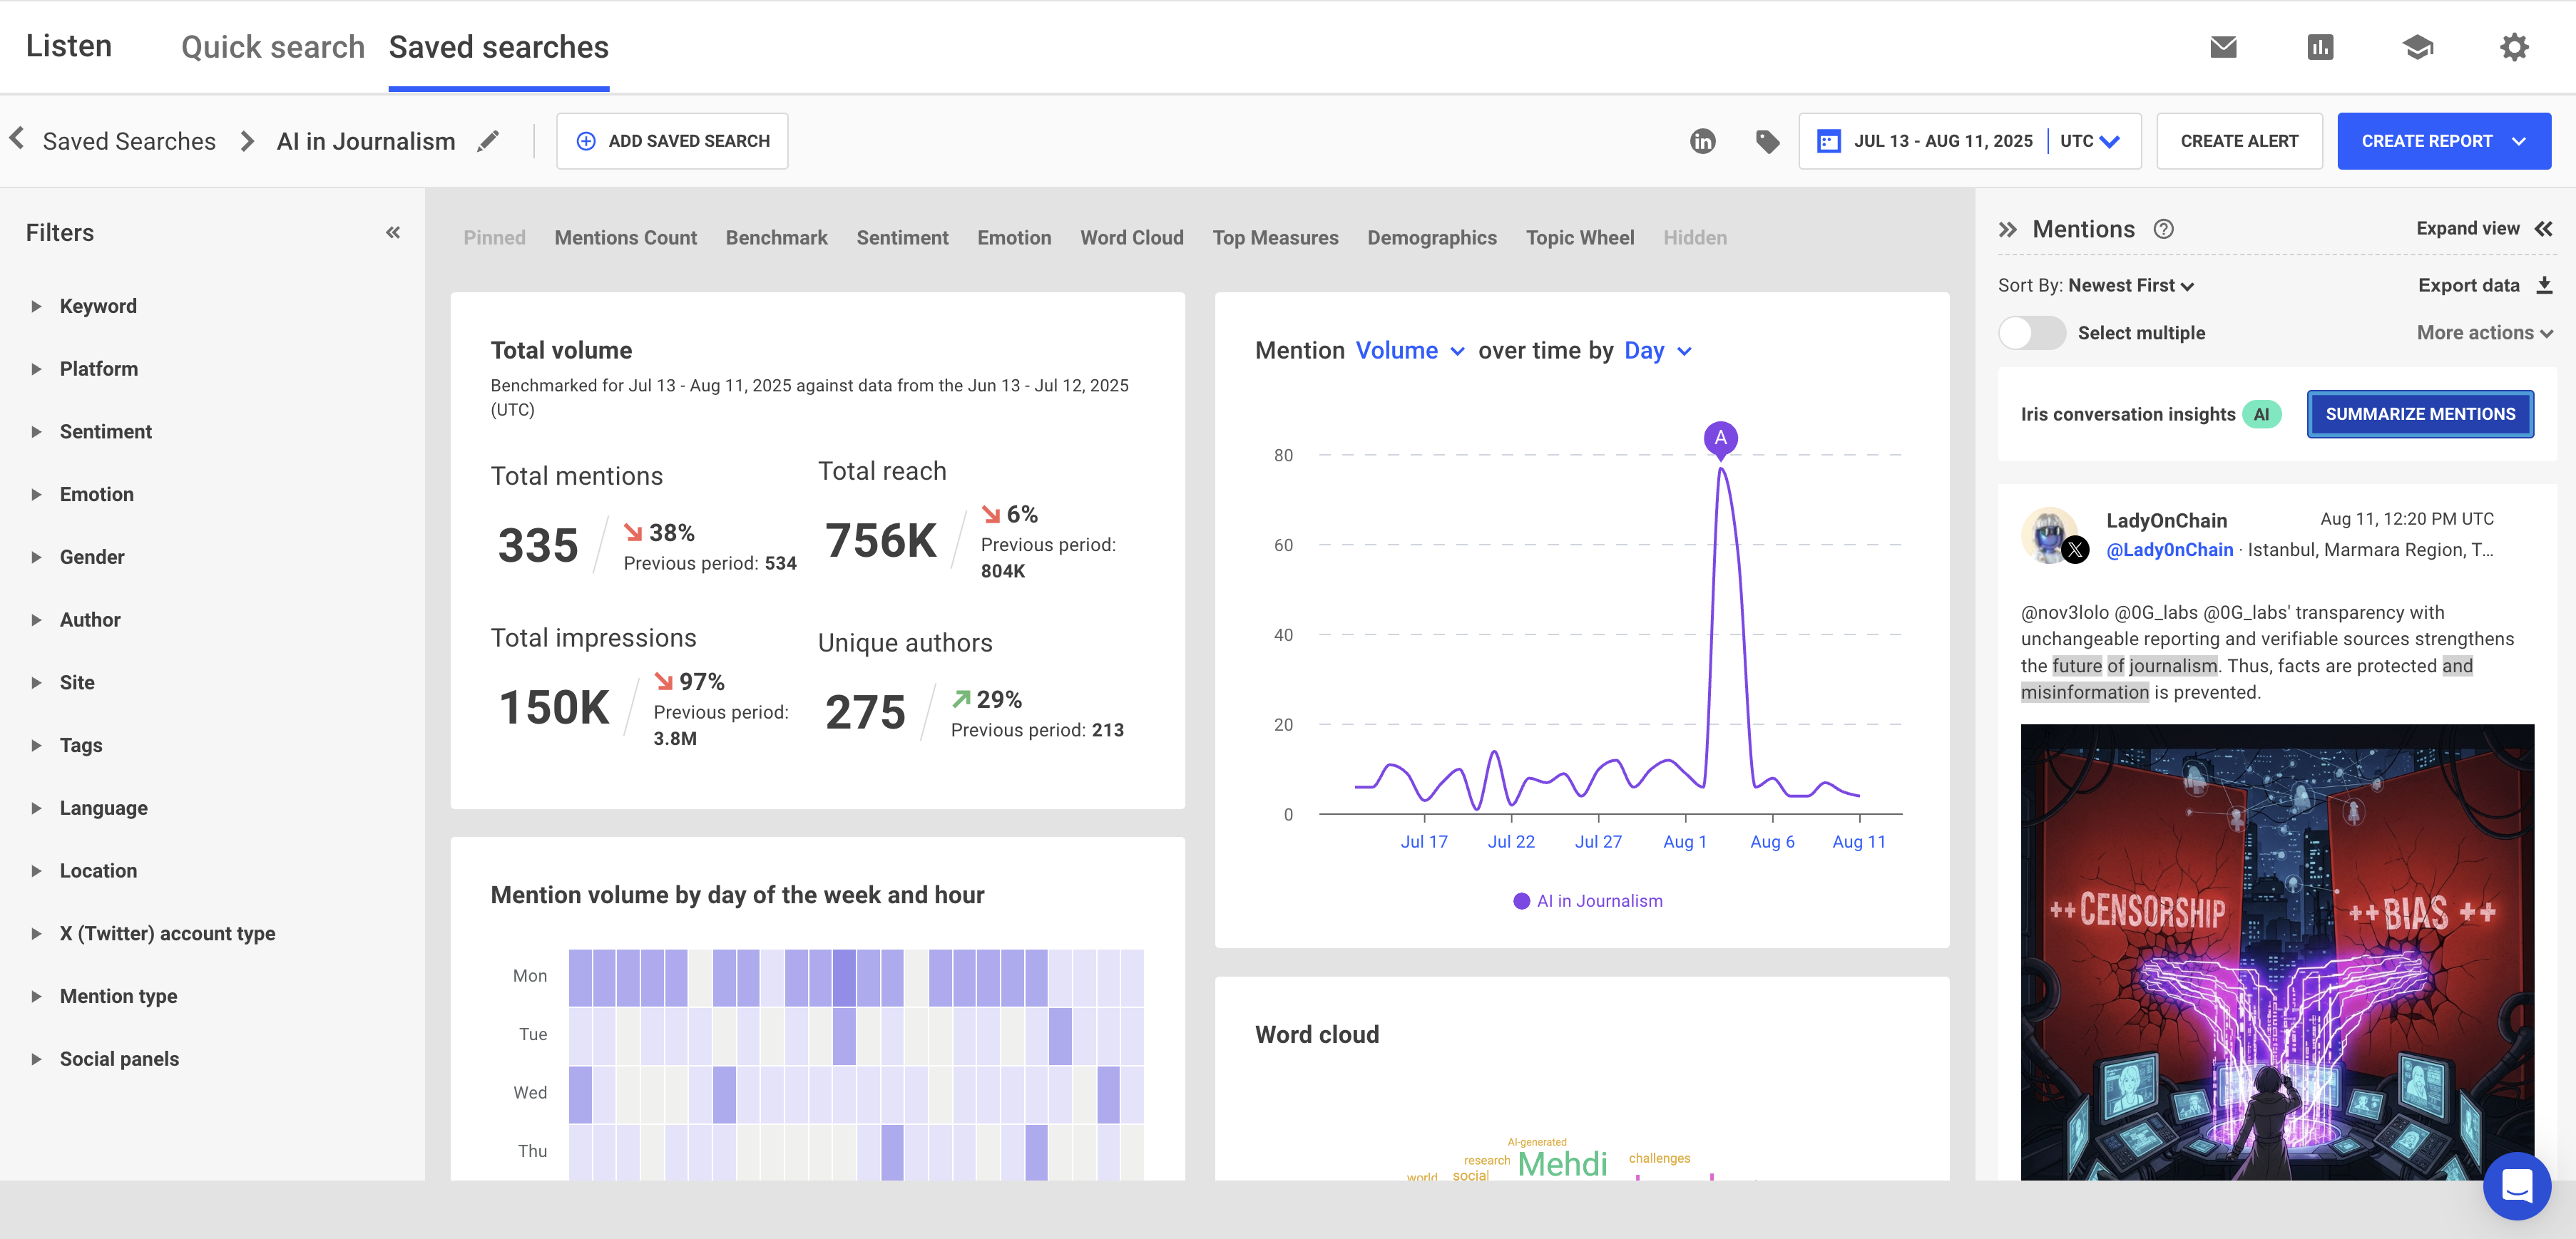The width and height of the screenshot is (2576, 1239).
Task: Jump to the Demographics section
Action: [1432, 238]
